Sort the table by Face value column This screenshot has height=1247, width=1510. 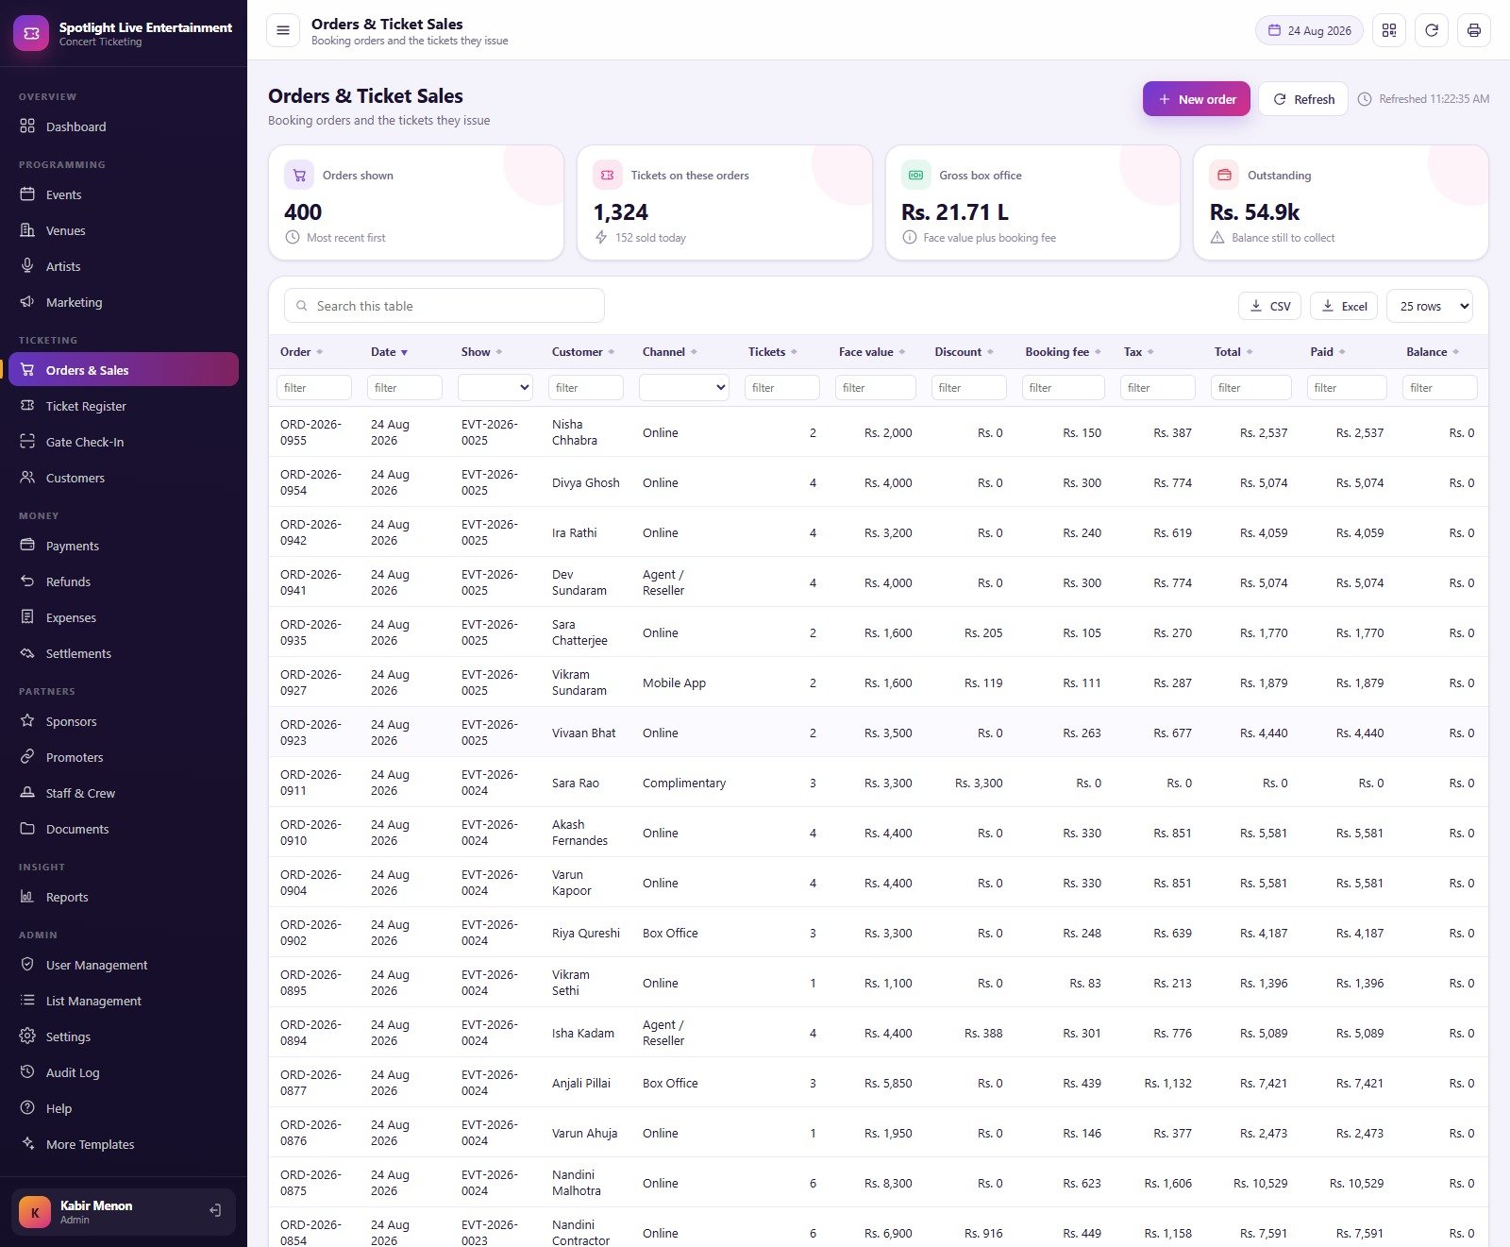[x=872, y=352]
